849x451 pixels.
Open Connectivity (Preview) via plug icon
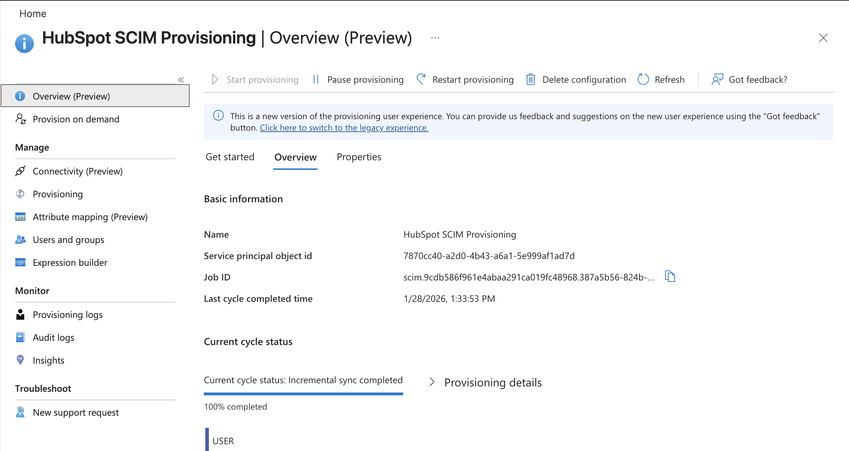[20, 171]
